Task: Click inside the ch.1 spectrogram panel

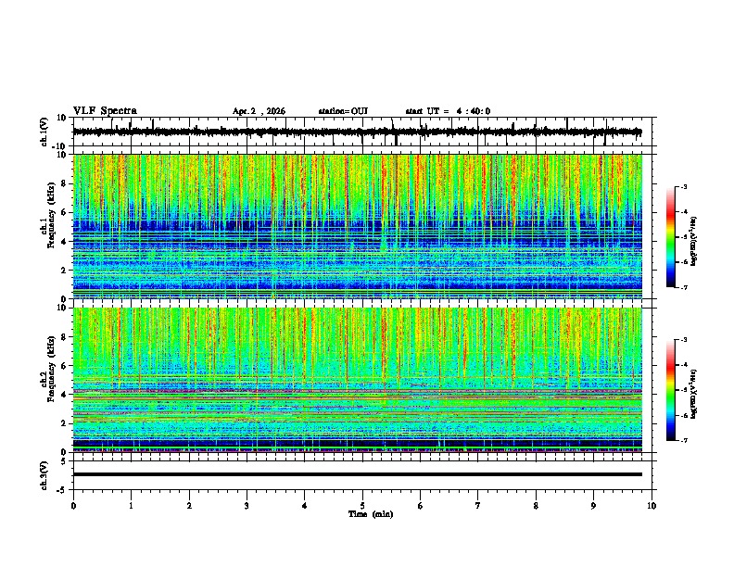Action: [x=357, y=226]
